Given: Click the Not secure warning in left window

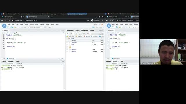Looking at the screenshot, I should pos(17,21).
